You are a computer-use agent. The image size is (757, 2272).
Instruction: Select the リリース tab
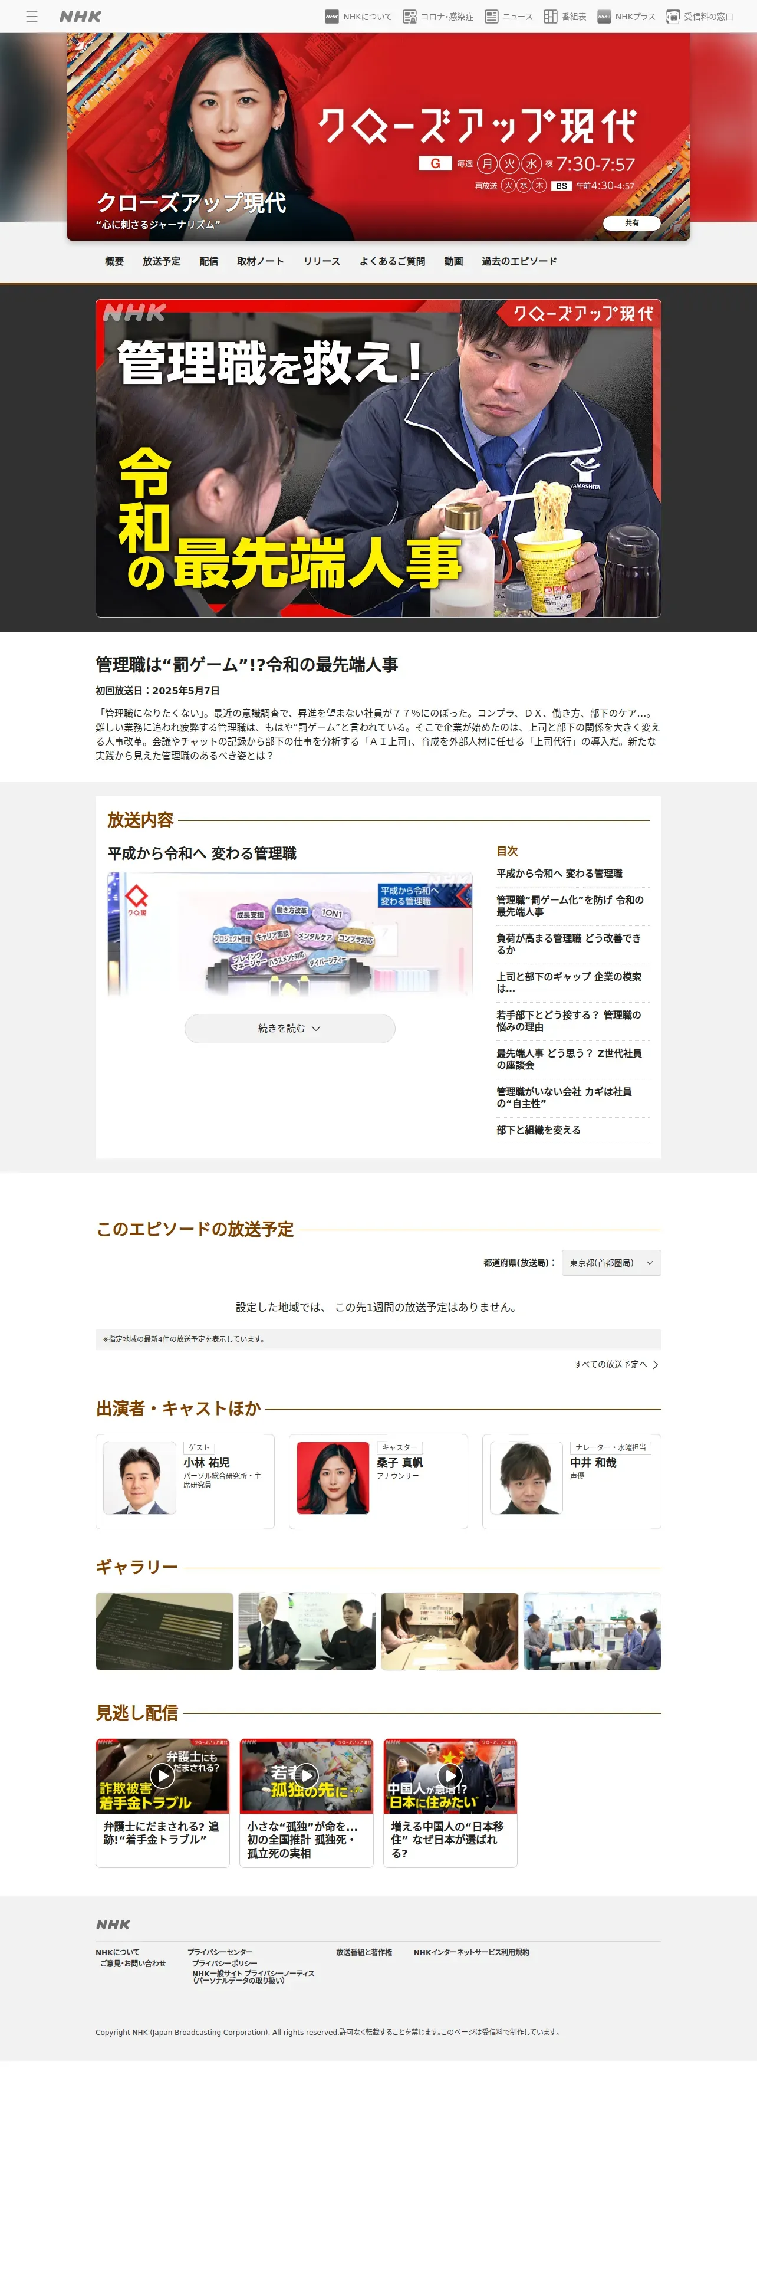pos(322,261)
